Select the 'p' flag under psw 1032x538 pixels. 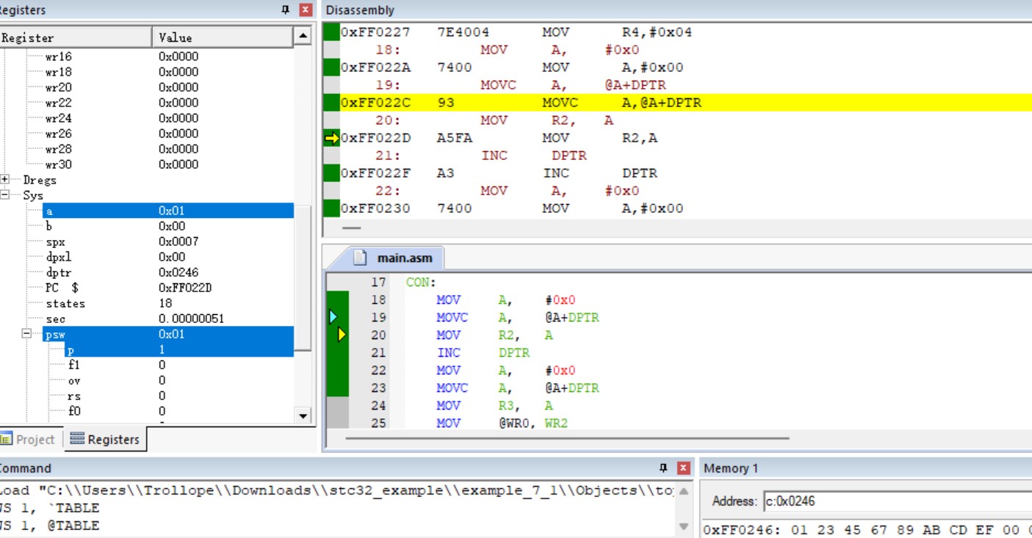[x=179, y=349]
